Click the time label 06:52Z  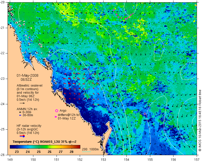26,79
